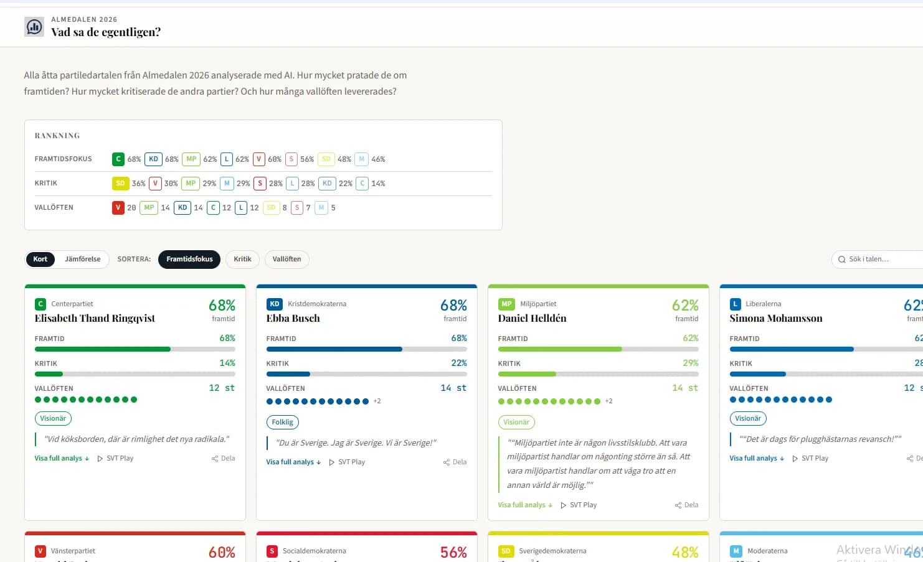Expand full analysis for Daniel Helldén
This screenshot has width=923, height=562.
click(x=525, y=505)
